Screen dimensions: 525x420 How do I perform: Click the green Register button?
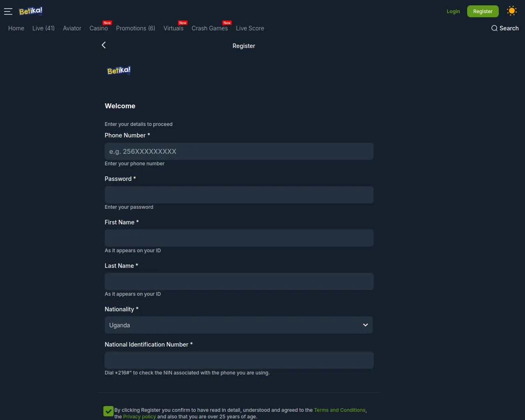(483, 11)
